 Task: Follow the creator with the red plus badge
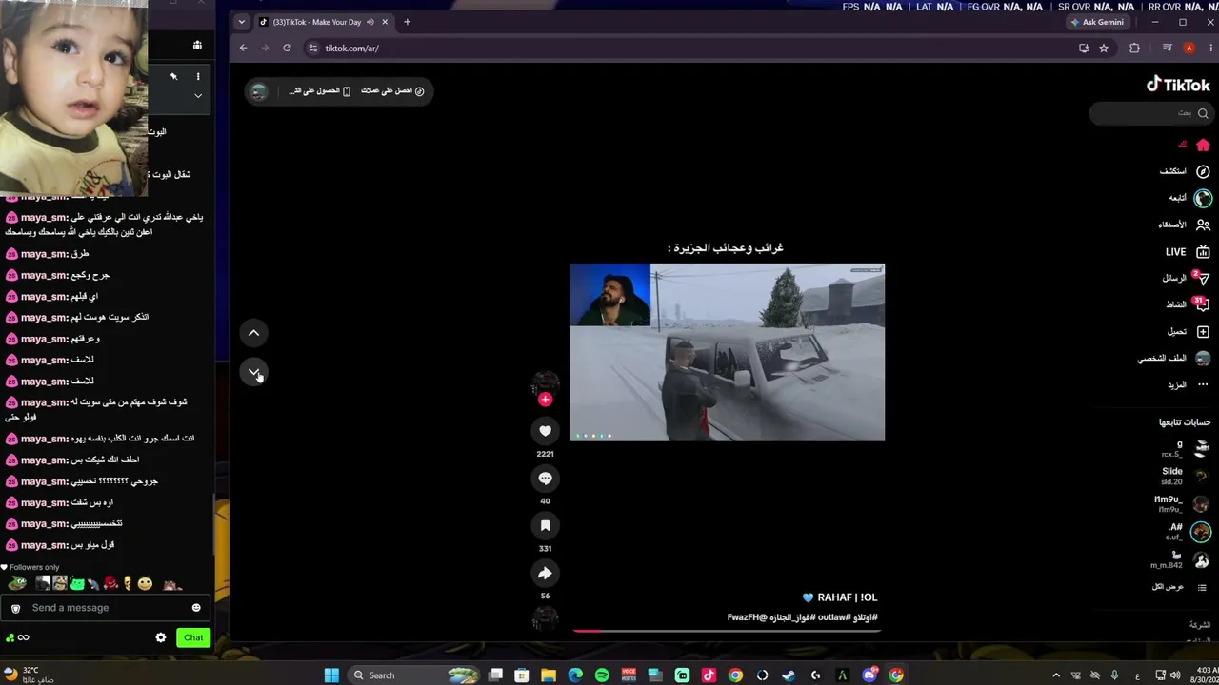[x=545, y=400]
